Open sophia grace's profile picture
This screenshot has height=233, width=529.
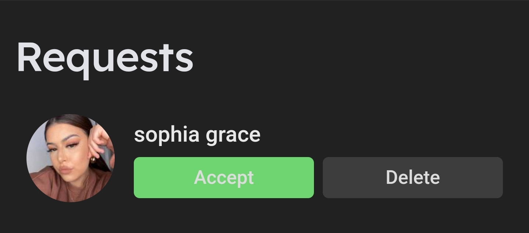[71, 158]
